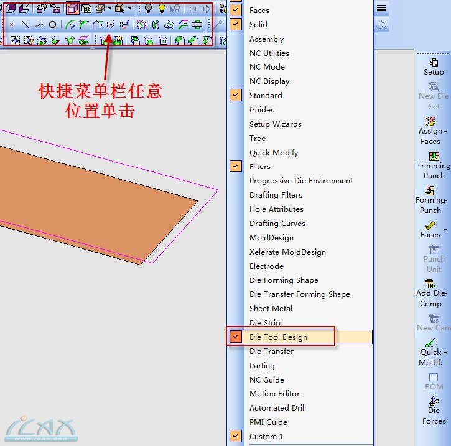Screen dimensions: 451x446
Task: Click the hamburger menu icon at top right
Action: coord(381,8)
